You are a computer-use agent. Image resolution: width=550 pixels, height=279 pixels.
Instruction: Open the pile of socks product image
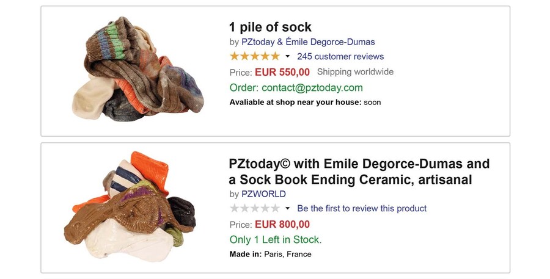(x=137, y=69)
